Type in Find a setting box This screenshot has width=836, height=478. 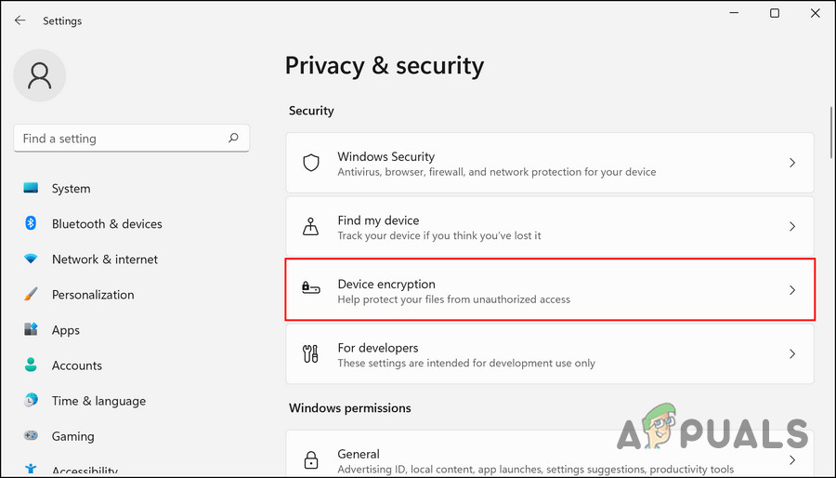(121, 139)
